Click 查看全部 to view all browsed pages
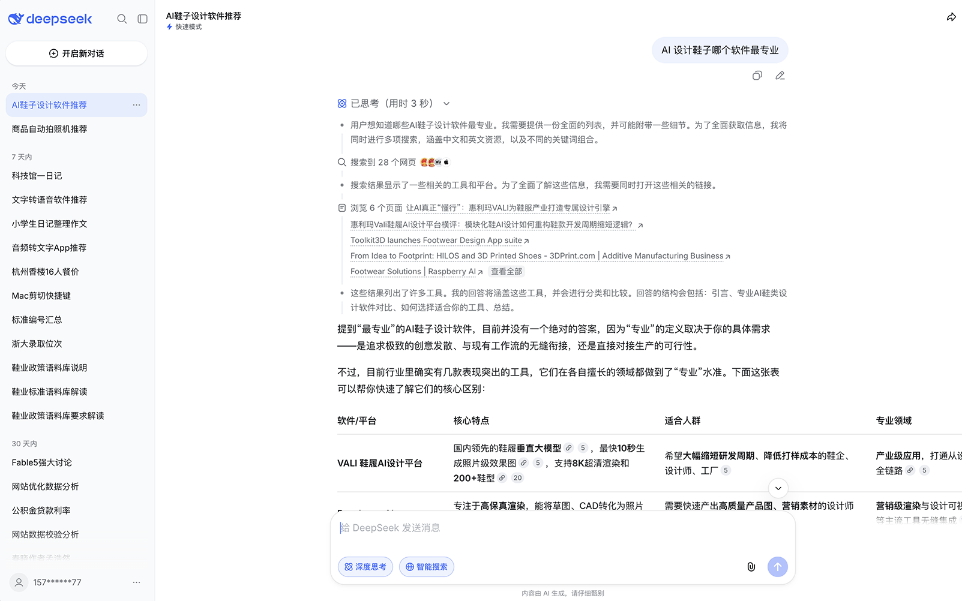This screenshot has height=601, width=962. [507, 272]
